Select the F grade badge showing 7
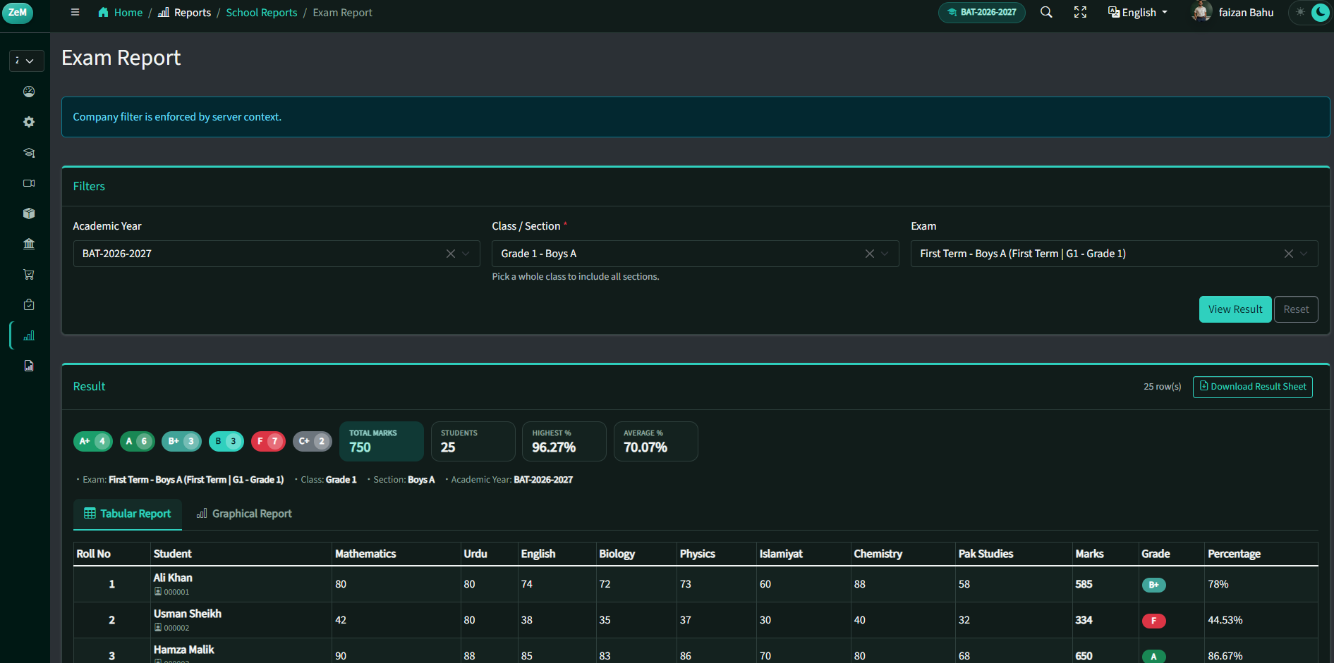This screenshot has width=1334, height=663. [268, 441]
